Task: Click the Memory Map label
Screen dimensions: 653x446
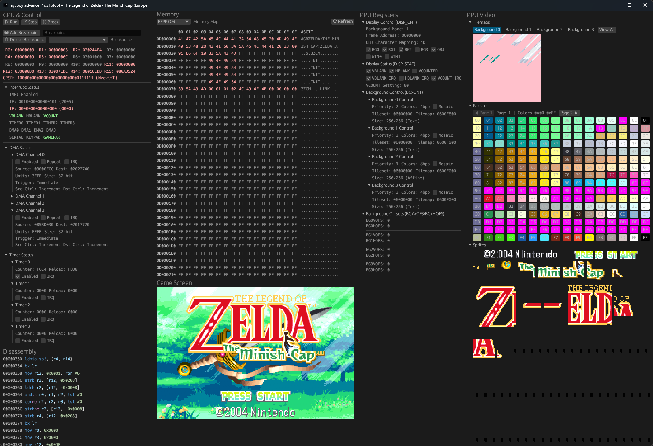Action: pyautogui.click(x=206, y=22)
